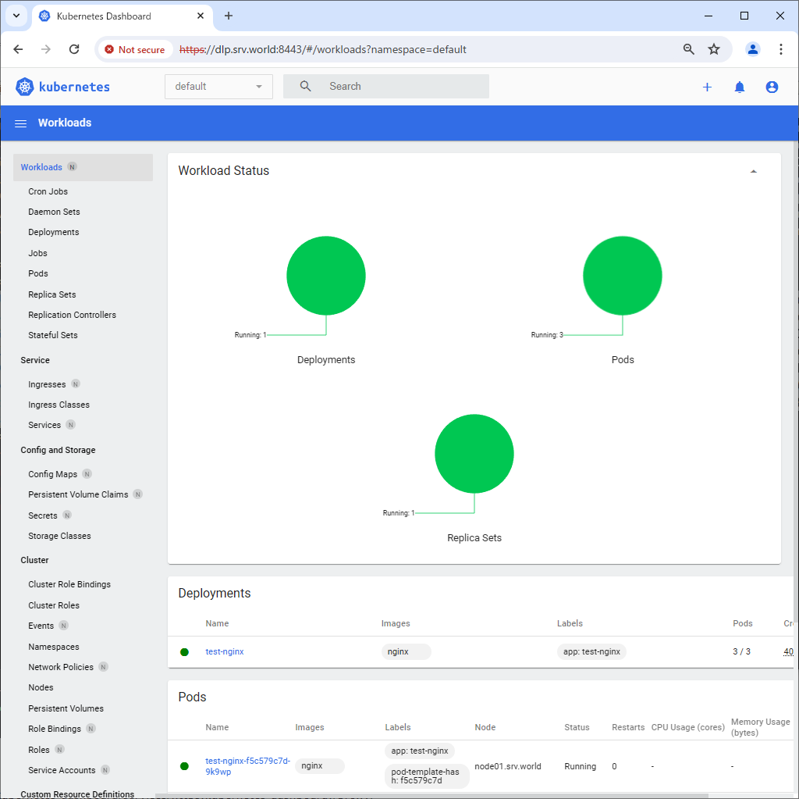Open Chrome tab search dropdown arrow

[16, 16]
